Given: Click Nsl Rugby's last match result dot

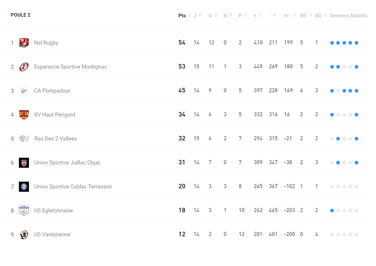Looking at the screenshot, I should 356,43.
